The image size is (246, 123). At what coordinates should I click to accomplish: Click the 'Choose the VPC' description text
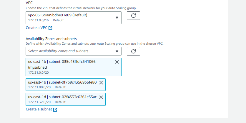click(81, 8)
